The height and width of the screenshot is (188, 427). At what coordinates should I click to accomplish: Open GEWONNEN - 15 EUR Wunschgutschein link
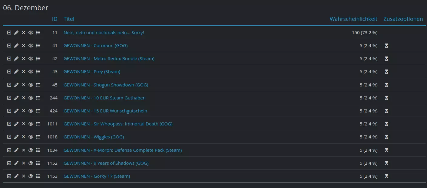(105, 111)
